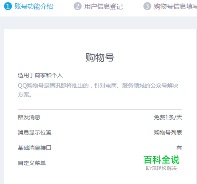The image size is (197, 184).
Task: Click the value 购物号列表
Action: [x=168, y=132]
